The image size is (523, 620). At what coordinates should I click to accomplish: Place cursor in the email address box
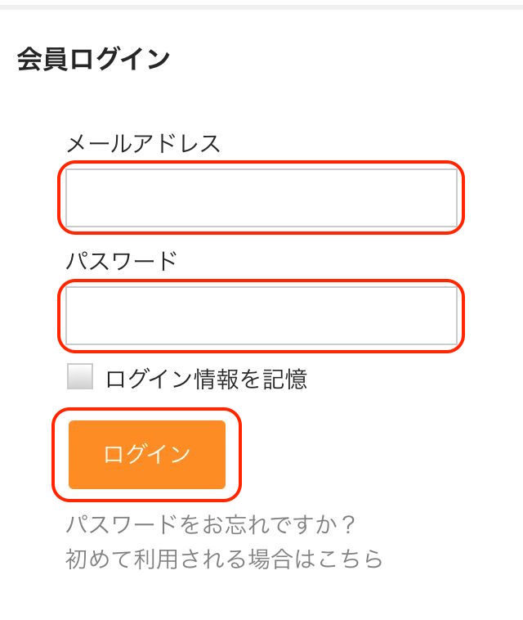tap(261, 197)
